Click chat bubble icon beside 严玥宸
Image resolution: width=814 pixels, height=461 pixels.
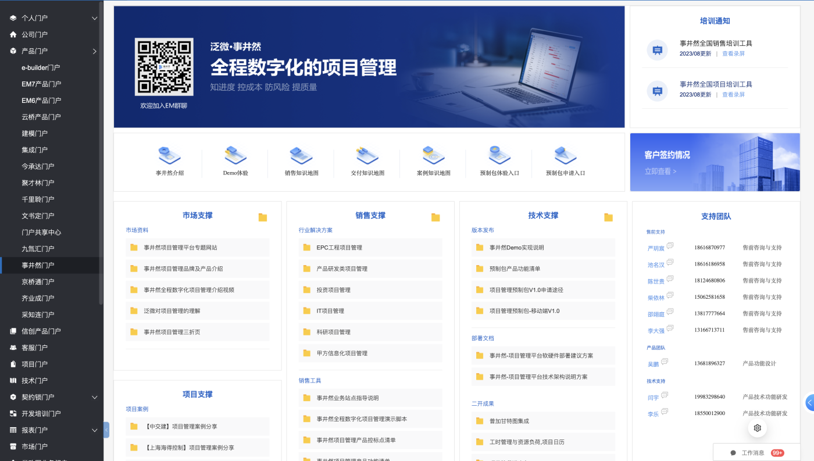click(670, 246)
